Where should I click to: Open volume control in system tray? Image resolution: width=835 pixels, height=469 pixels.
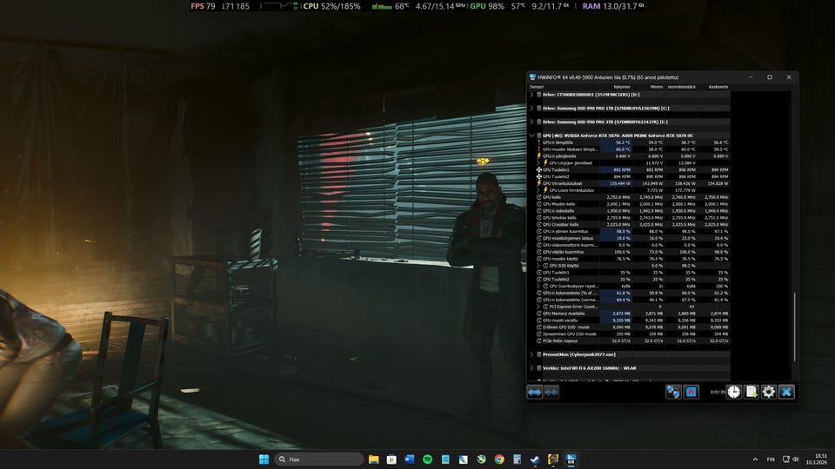coord(796,459)
